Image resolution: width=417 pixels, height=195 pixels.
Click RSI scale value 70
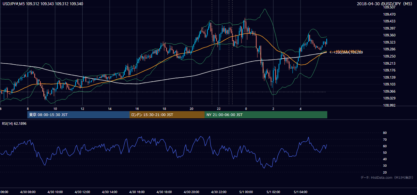point(385,139)
